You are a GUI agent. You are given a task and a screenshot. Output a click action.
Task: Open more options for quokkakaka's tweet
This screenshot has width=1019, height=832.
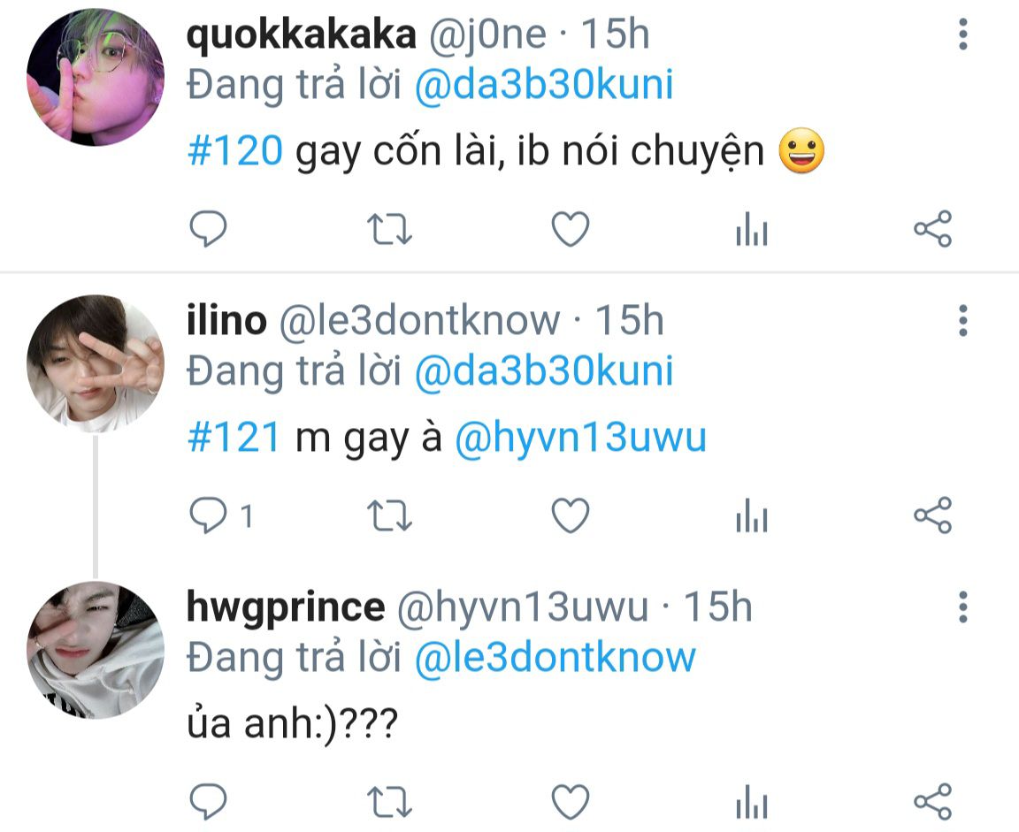click(963, 34)
